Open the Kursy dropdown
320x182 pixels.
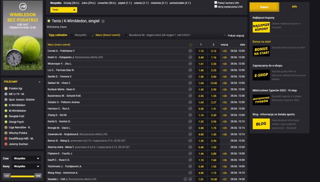click(26, 166)
